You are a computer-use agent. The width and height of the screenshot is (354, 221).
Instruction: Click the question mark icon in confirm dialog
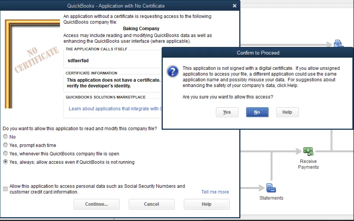(x=173, y=71)
